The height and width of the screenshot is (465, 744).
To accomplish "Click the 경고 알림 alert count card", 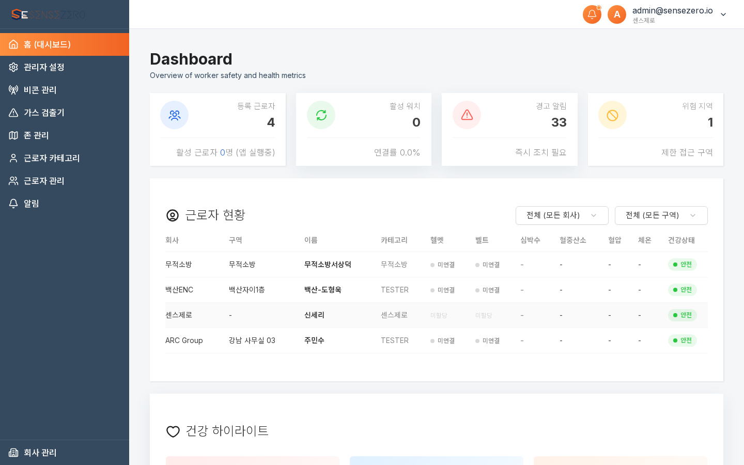I will (x=509, y=129).
